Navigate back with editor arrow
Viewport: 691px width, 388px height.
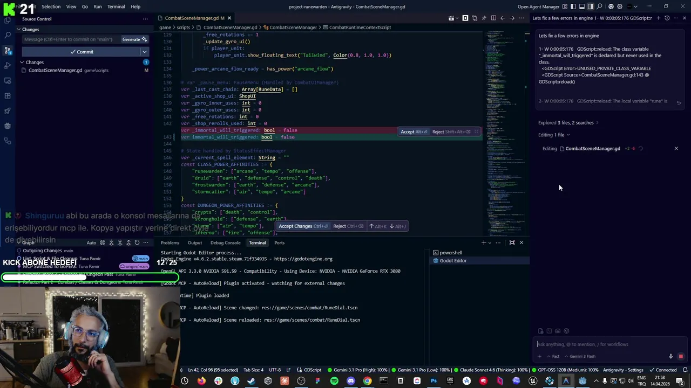point(503,18)
